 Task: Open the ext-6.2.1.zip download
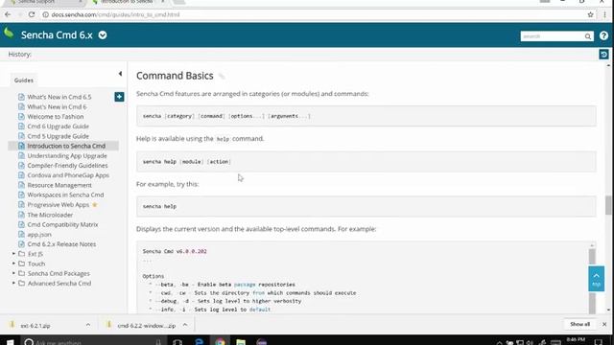[35, 326]
